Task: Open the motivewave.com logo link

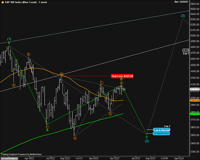Action: click(9, 159)
